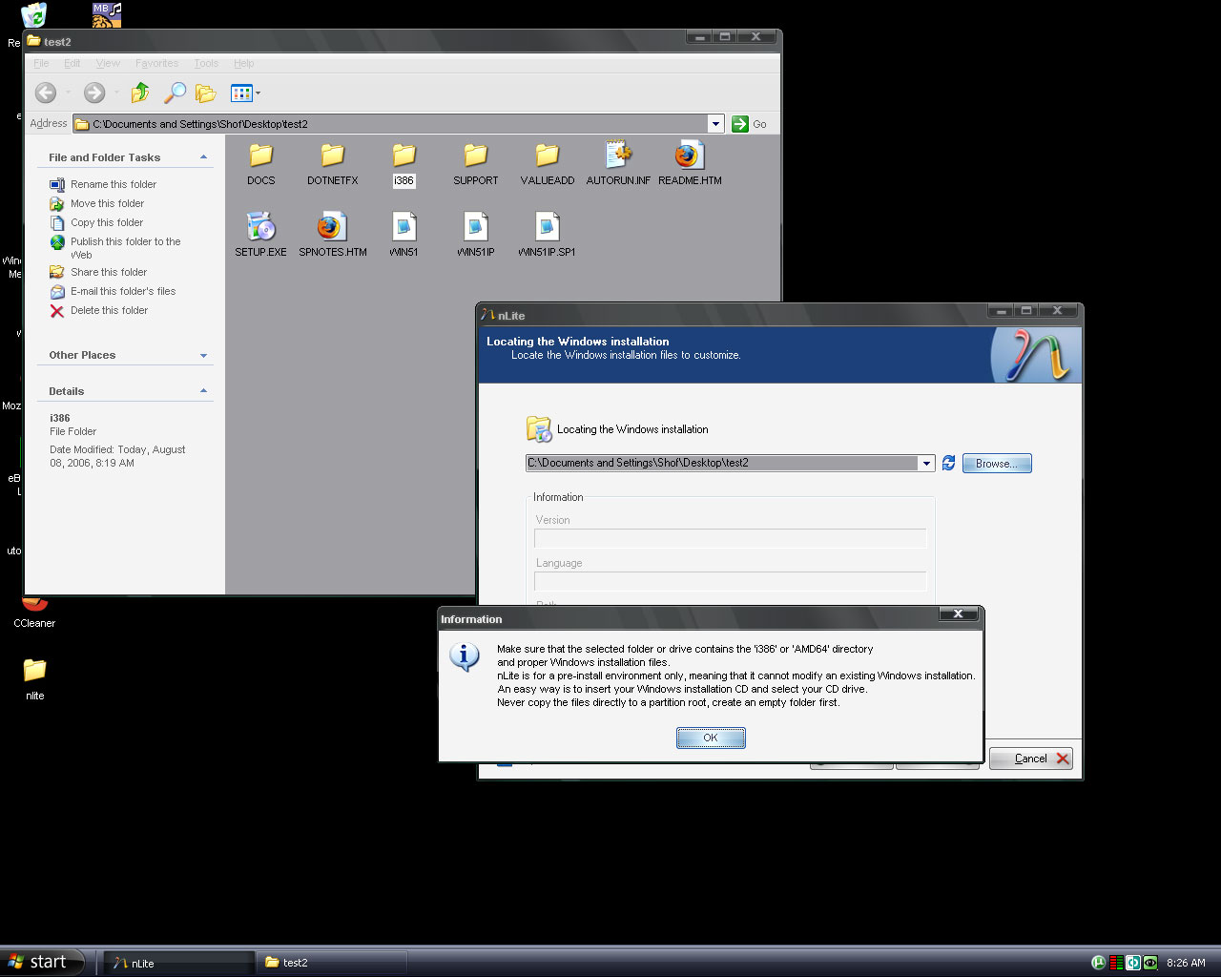Click Move this folder
The height and width of the screenshot is (977, 1221).
pyautogui.click(x=107, y=203)
